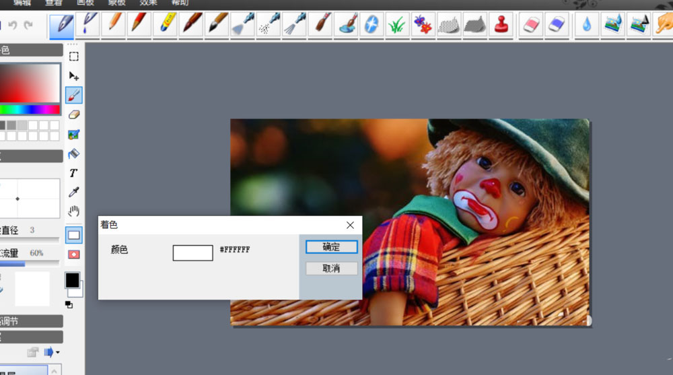Viewport: 673px width, 375px height.
Task: Select the dark red paintbrush
Action: (x=191, y=25)
